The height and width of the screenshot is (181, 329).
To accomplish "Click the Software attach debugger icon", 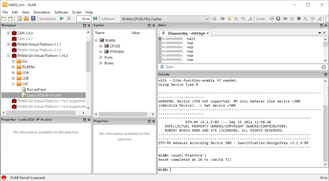I will click(x=214, y=19).
